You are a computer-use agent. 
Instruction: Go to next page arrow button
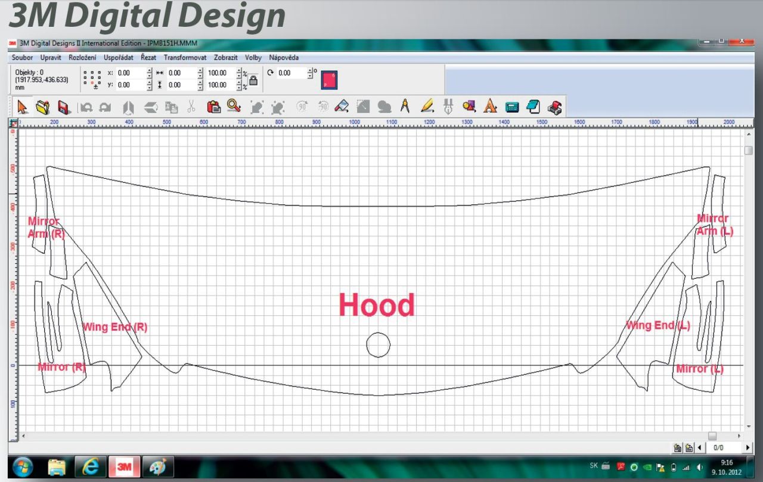click(748, 447)
